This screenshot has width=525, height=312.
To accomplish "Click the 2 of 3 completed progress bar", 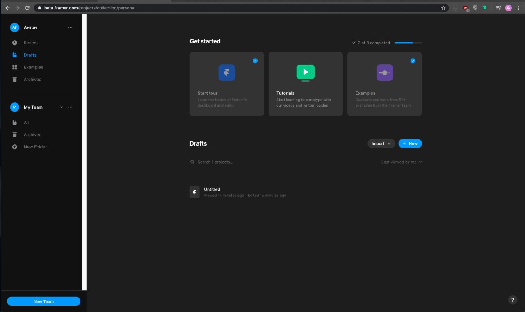I will 408,43.
